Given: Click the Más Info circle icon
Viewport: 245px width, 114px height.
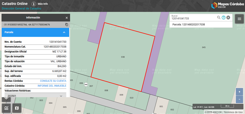Looking at the screenshot, I should point(34,4).
